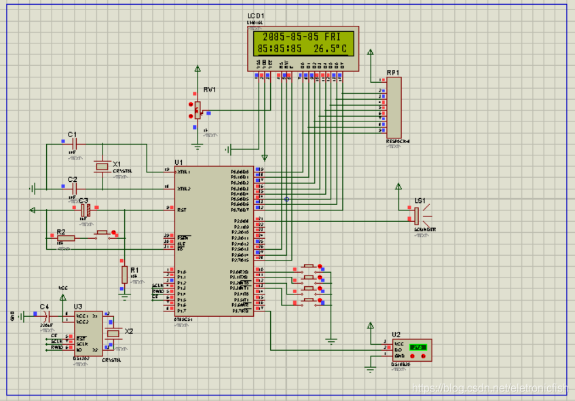The width and height of the screenshot is (575, 401).
Task: Click the LS1 sounder component
Action: [418, 216]
